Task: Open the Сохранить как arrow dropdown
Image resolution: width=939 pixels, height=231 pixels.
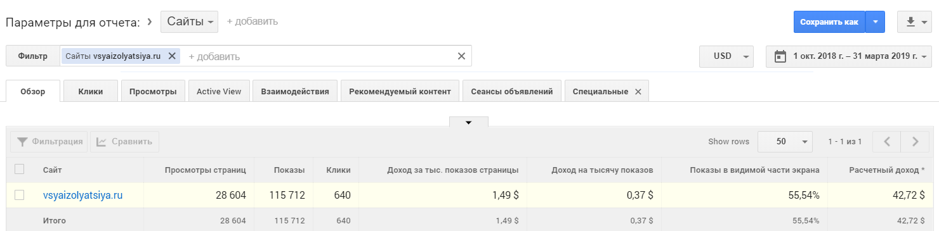Action: (875, 22)
